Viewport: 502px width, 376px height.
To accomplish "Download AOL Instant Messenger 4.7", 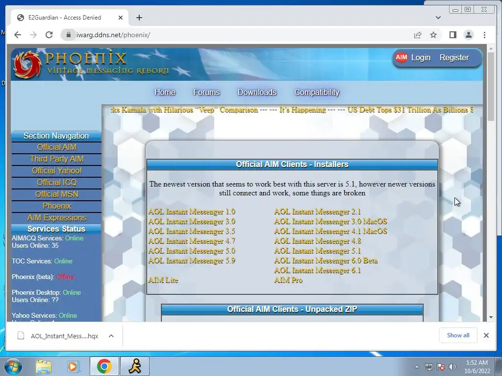I will (x=192, y=241).
